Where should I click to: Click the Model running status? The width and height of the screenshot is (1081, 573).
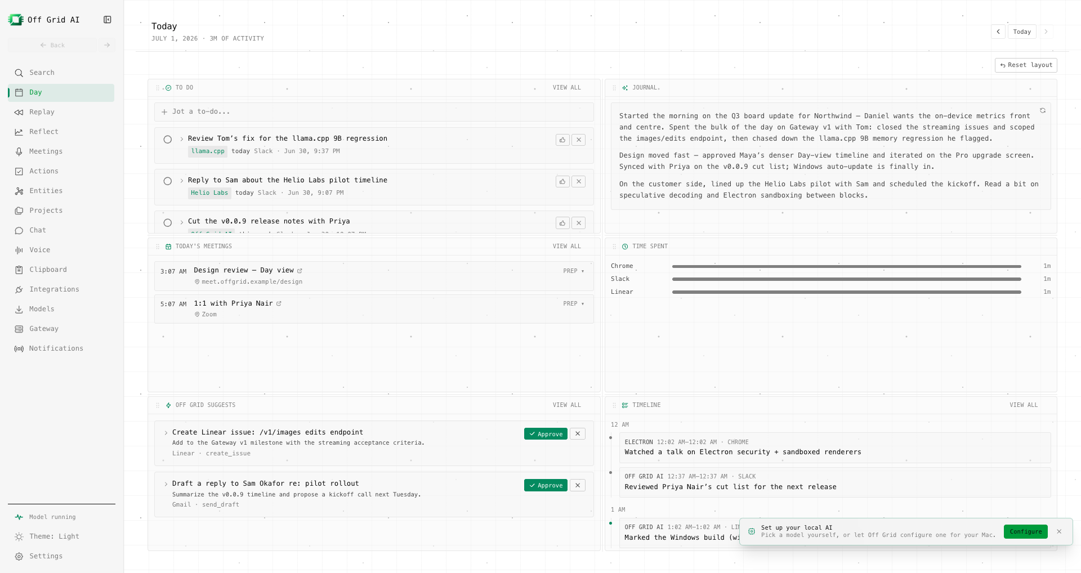tap(61, 517)
